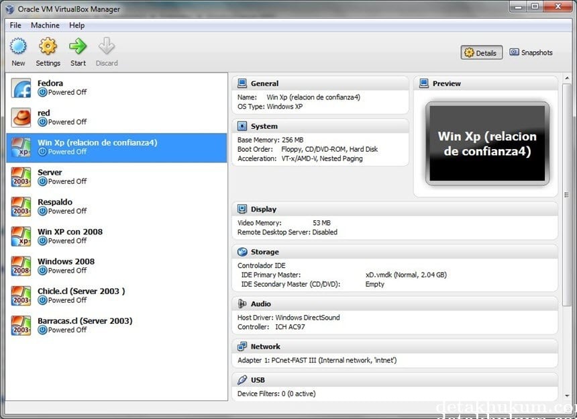The image size is (577, 419).
Task: Click the details pane scroll down arrow
Action: [x=567, y=395]
